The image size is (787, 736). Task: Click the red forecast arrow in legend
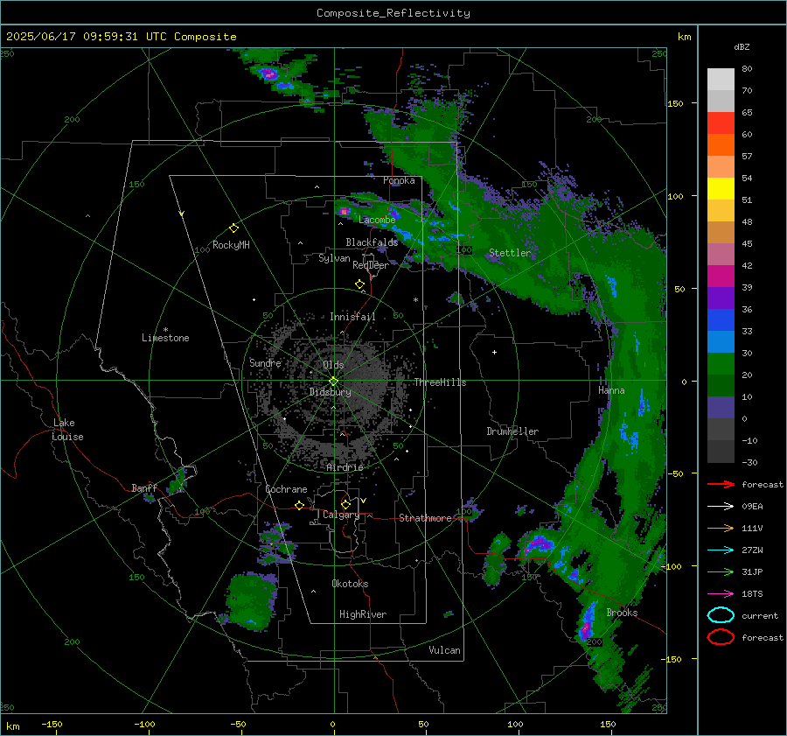click(x=721, y=484)
